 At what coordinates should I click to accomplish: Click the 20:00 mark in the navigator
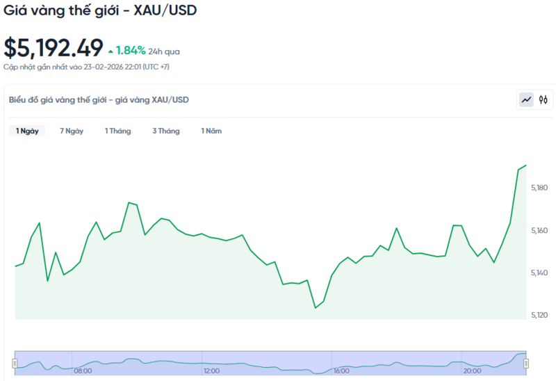(472, 371)
